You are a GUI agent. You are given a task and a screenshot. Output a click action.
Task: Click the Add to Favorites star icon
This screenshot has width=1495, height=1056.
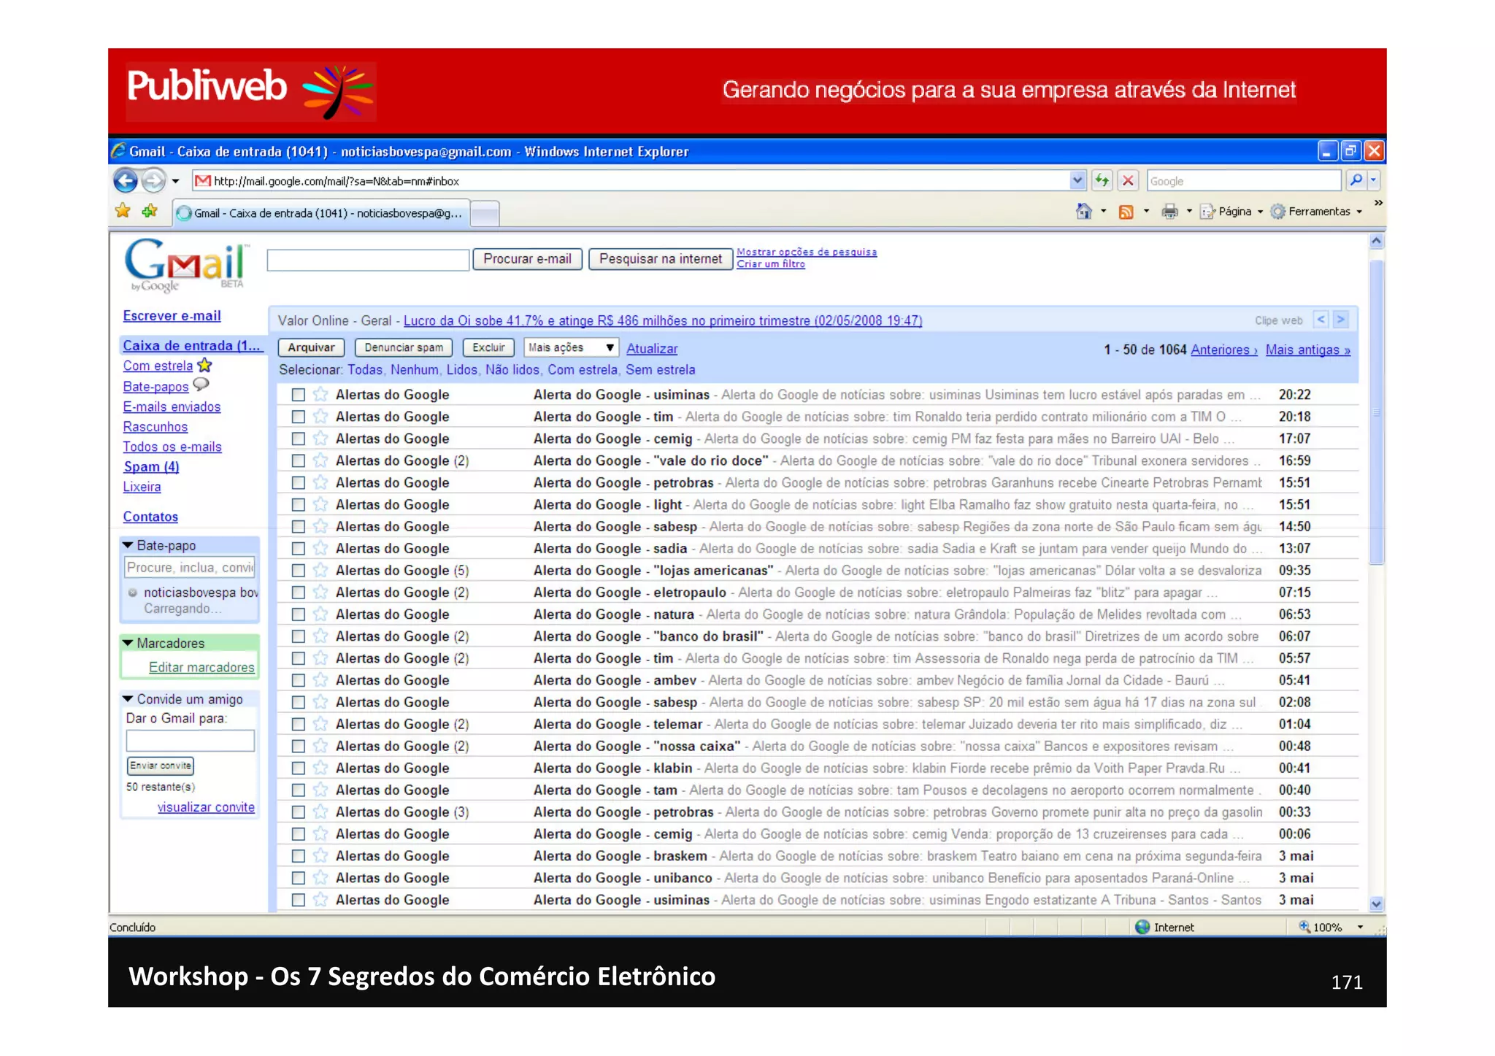coord(150,212)
